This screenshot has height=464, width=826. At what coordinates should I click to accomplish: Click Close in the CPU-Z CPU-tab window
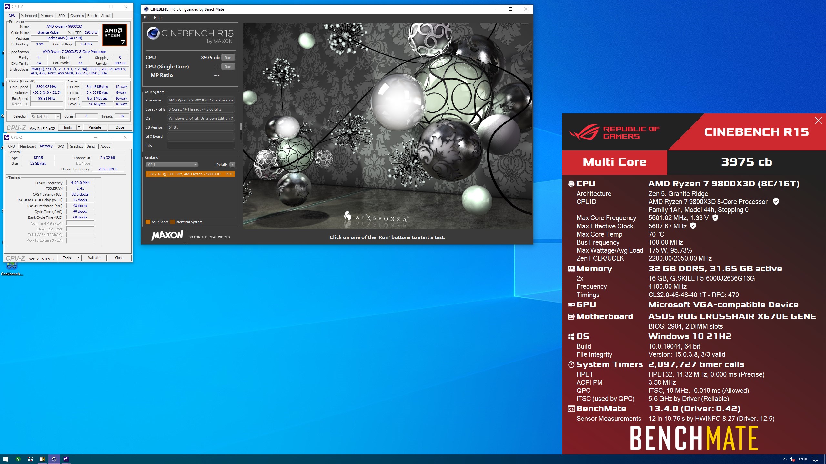pos(120,127)
